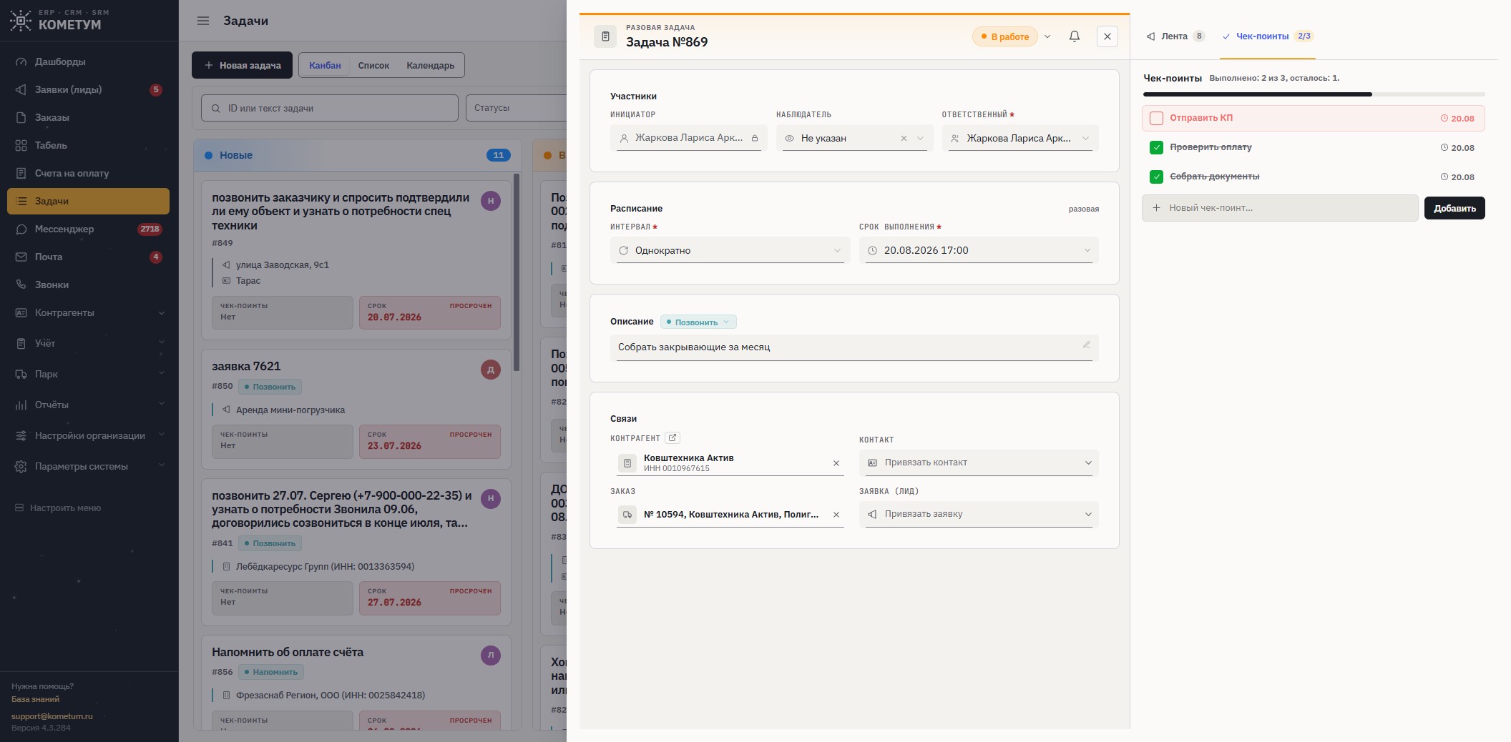Open the Привязать заявку dropdown
1511x742 pixels.
point(979,514)
